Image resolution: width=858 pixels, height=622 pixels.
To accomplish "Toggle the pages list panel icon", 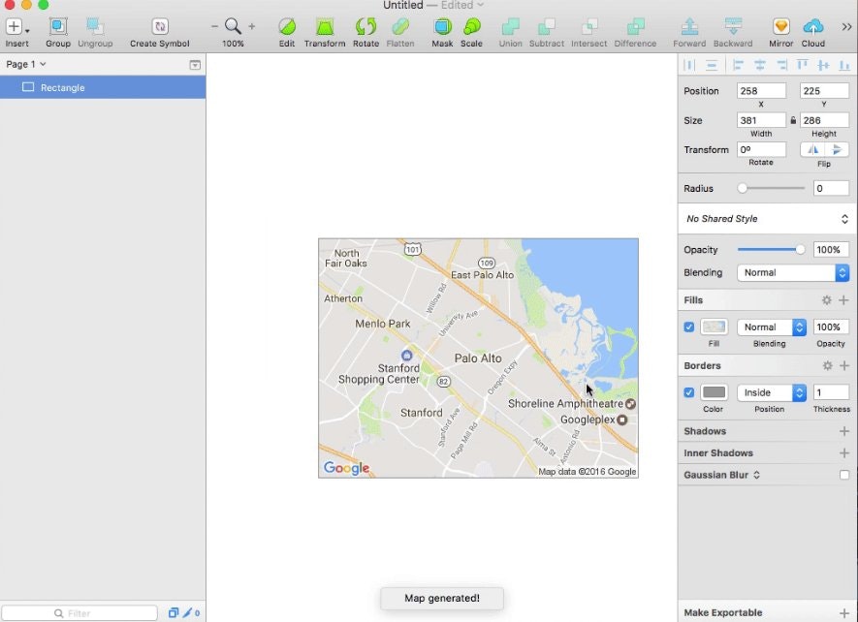I will [x=195, y=65].
